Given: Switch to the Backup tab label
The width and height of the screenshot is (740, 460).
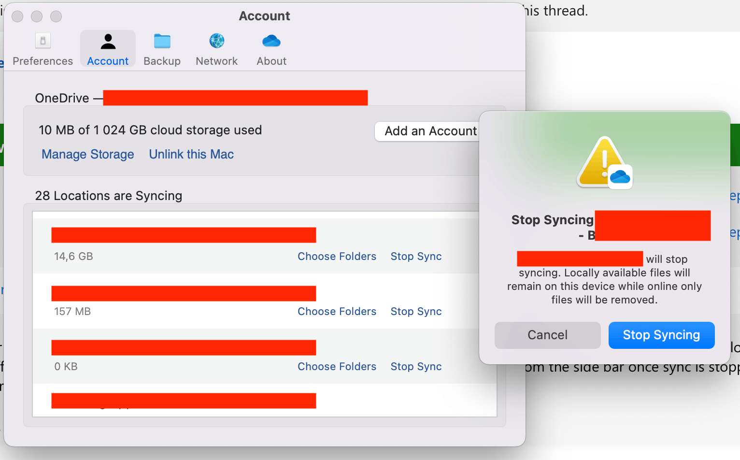Looking at the screenshot, I should click(162, 61).
